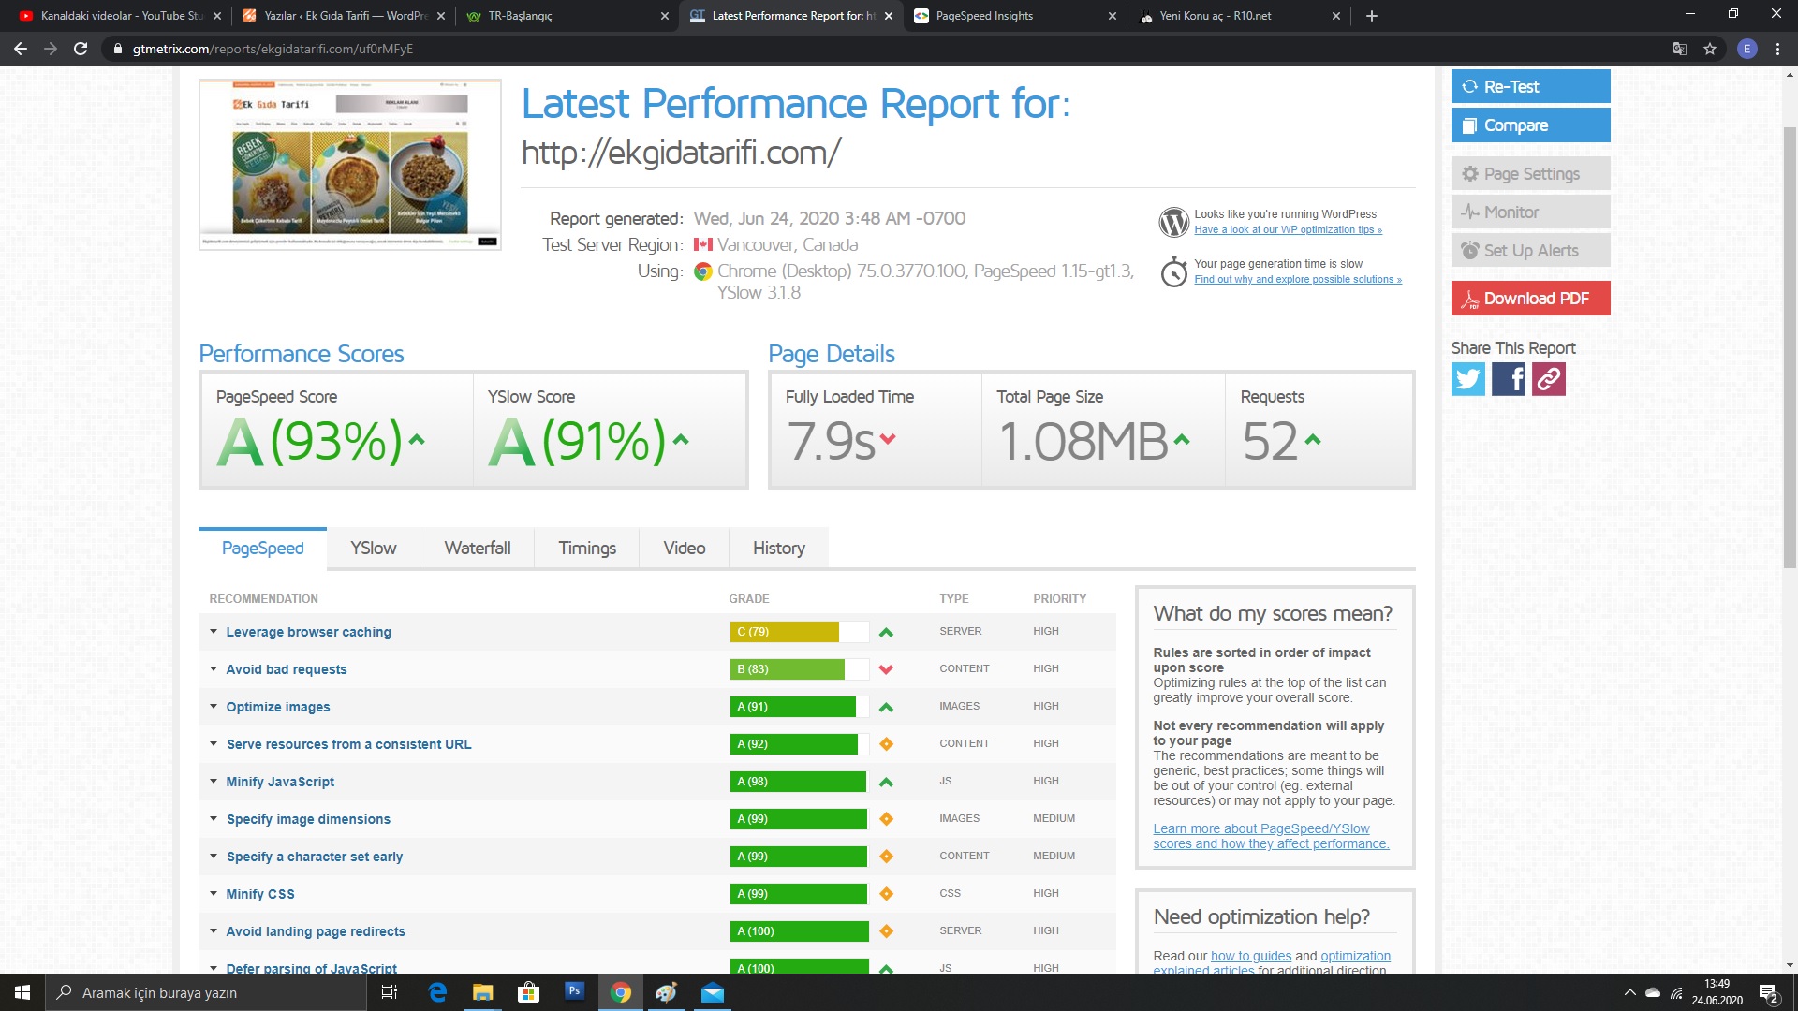Bookmark this page with star icon
Viewport: 1798px width, 1011px height.
pyautogui.click(x=1710, y=49)
